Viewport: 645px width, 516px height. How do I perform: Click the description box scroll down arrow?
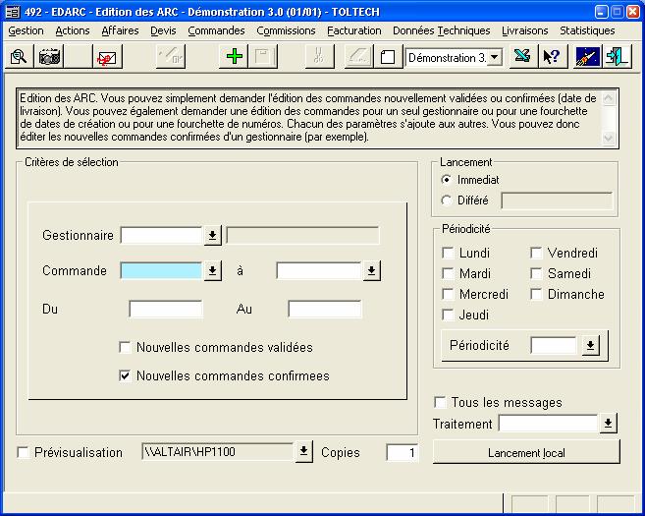coord(608,138)
